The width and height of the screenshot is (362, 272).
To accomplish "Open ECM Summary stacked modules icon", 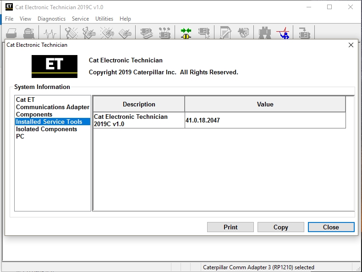I will (x=147, y=33).
